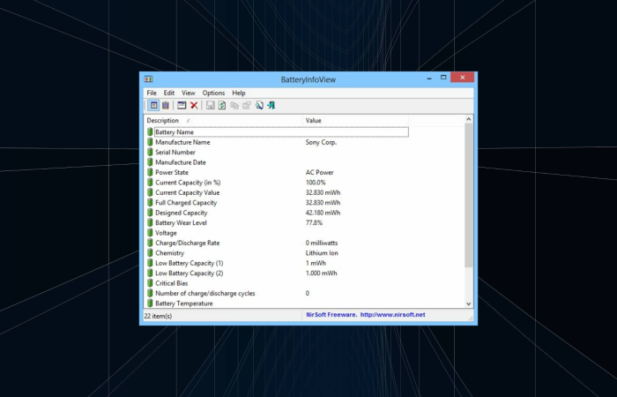Click the red X clear log icon

click(x=194, y=105)
